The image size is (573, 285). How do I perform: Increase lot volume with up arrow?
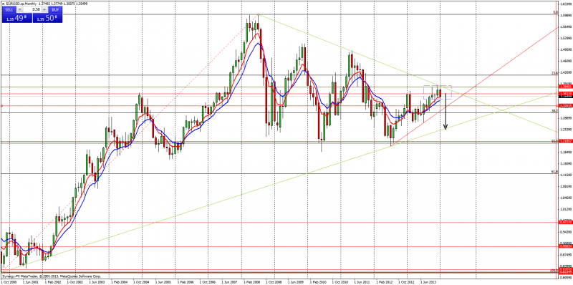click(x=44, y=9)
